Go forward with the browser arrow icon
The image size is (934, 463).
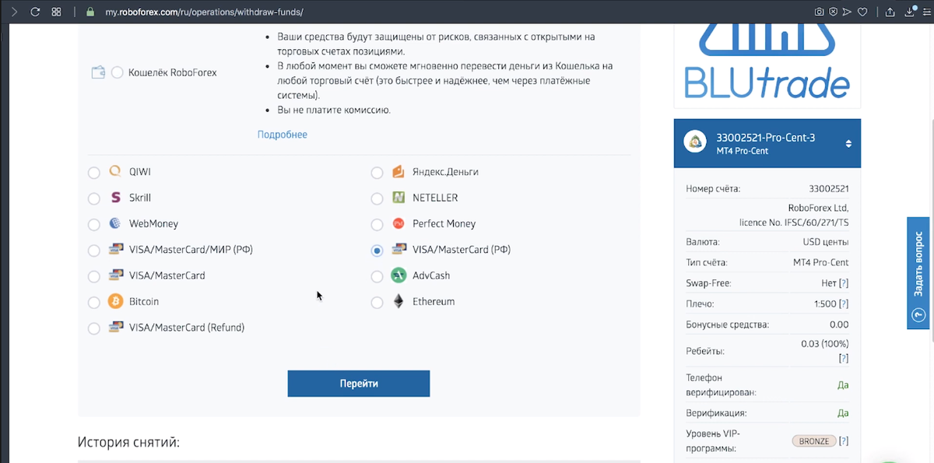[13, 12]
